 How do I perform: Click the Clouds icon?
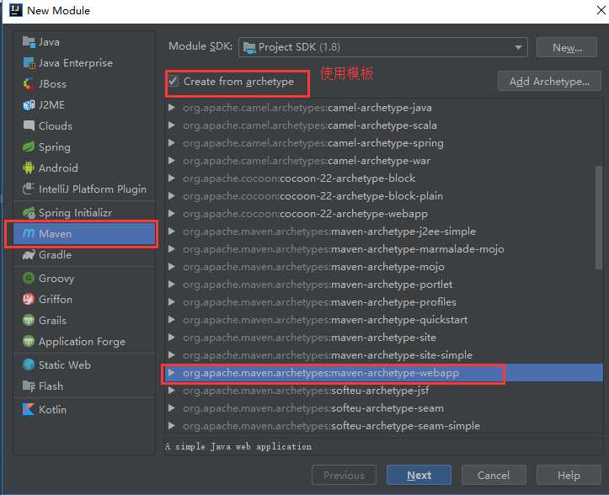29,125
